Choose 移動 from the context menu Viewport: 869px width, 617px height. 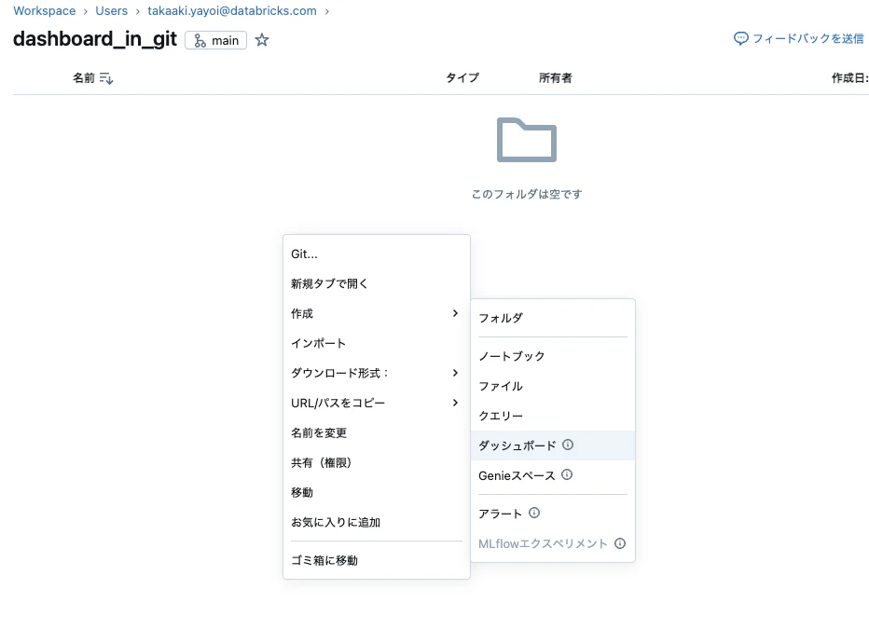[377, 492]
